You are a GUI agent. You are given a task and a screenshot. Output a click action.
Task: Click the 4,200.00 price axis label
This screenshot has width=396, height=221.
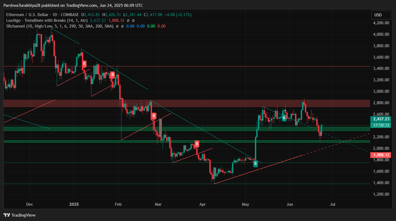tap(381, 23)
